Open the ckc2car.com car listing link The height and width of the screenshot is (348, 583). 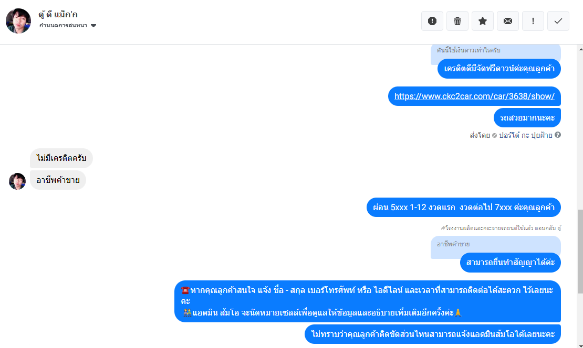coord(474,96)
